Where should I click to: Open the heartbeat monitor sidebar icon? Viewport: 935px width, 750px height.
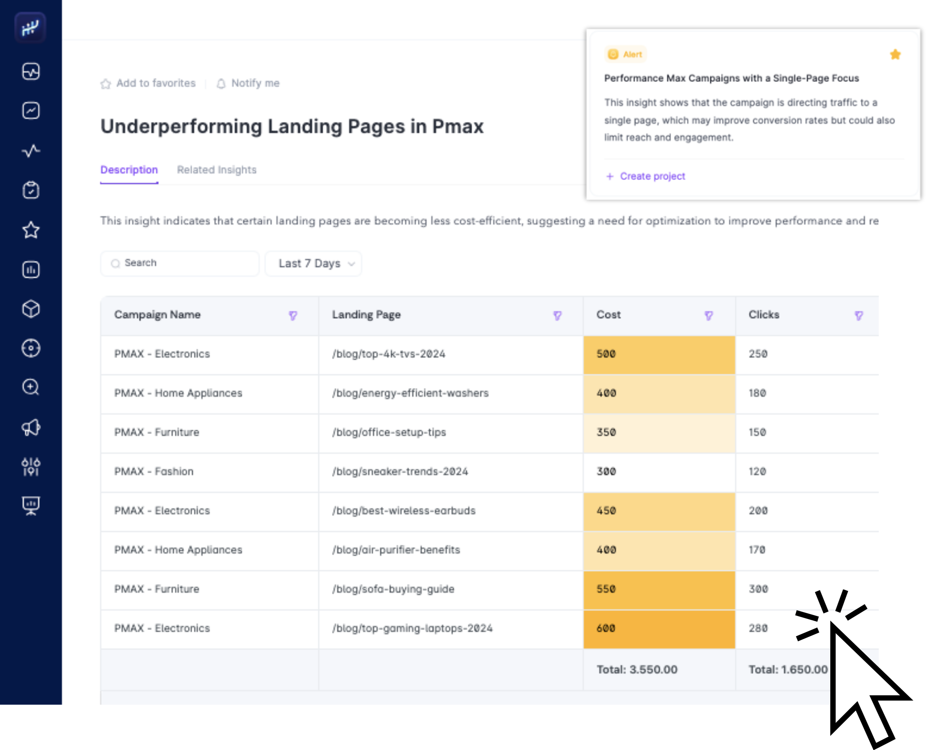pos(31,71)
